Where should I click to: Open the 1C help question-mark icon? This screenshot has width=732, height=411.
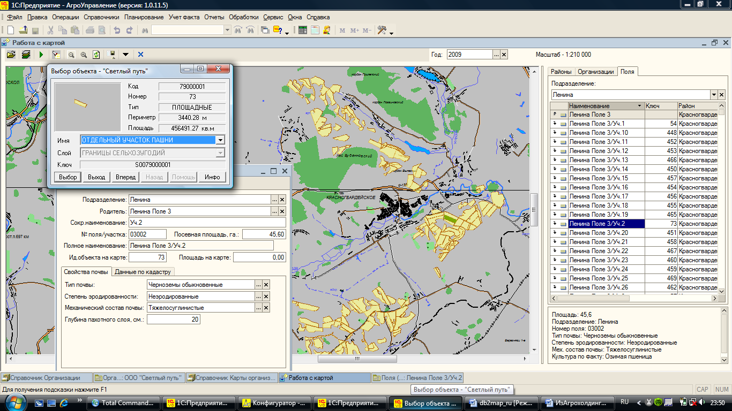[x=278, y=30]
